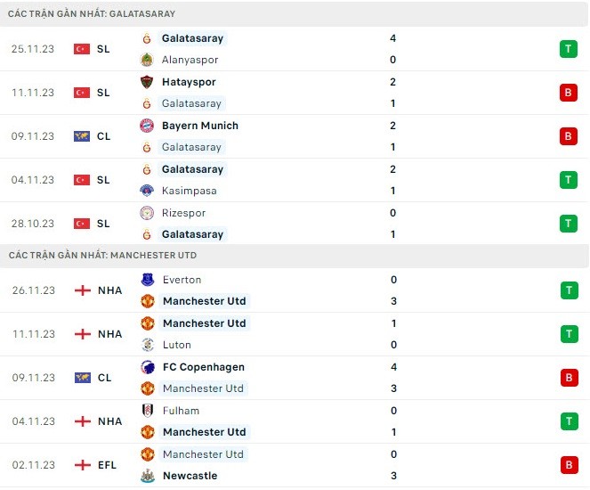Viewport: 590px width, 490px height.
Task: Click the Kasimpasa team name
Action: click(189, 191)
